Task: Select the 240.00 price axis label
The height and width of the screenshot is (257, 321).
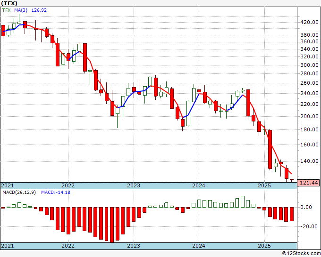Action: (309, 94)
